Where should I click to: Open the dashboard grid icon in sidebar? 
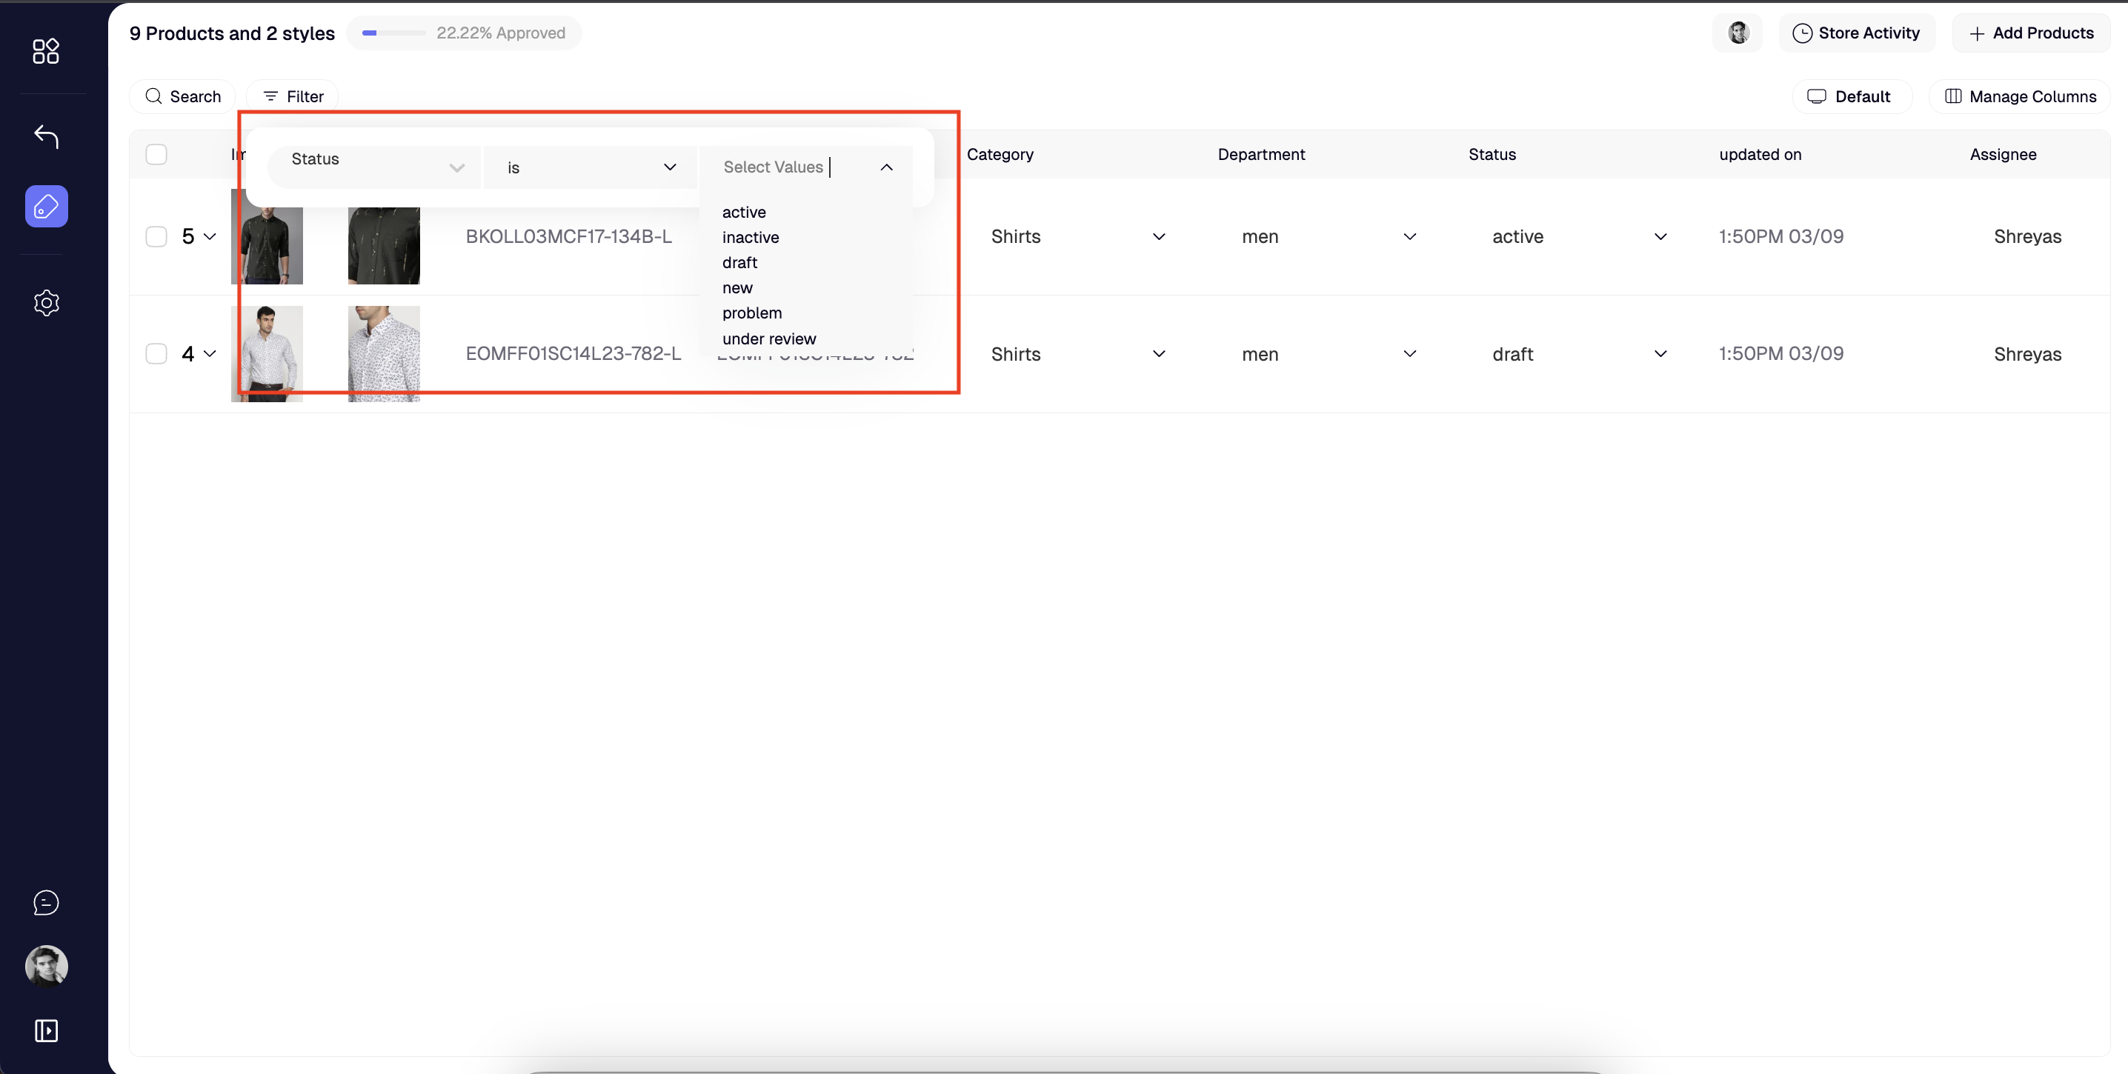tap(46, 51)
